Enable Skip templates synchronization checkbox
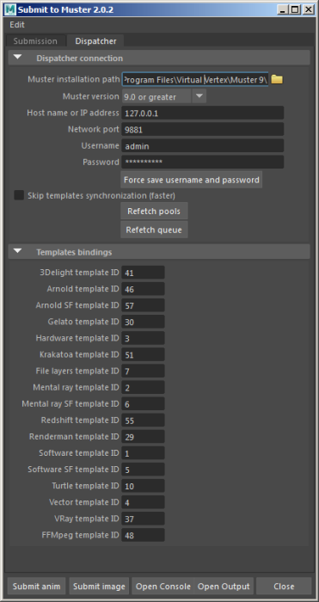This screenshot has height=602, width=319. tap(19, 195)
